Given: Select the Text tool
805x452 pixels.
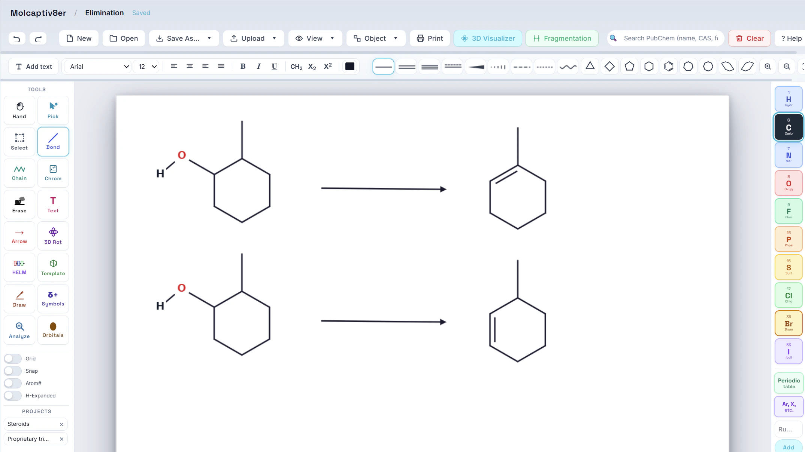Looking at the screenshot, I should coord(53,205).
